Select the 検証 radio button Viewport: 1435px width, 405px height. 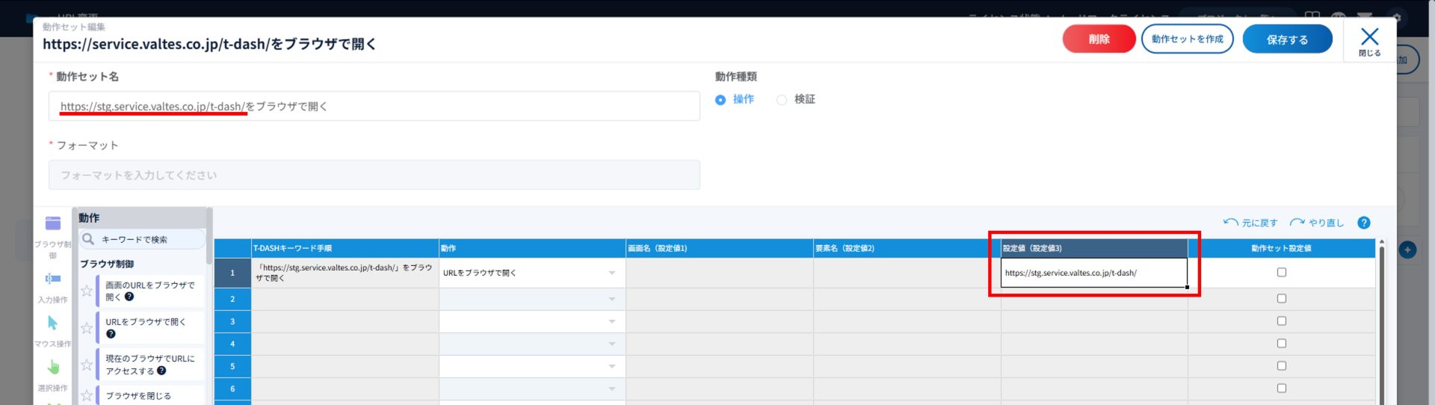[782, 99]
